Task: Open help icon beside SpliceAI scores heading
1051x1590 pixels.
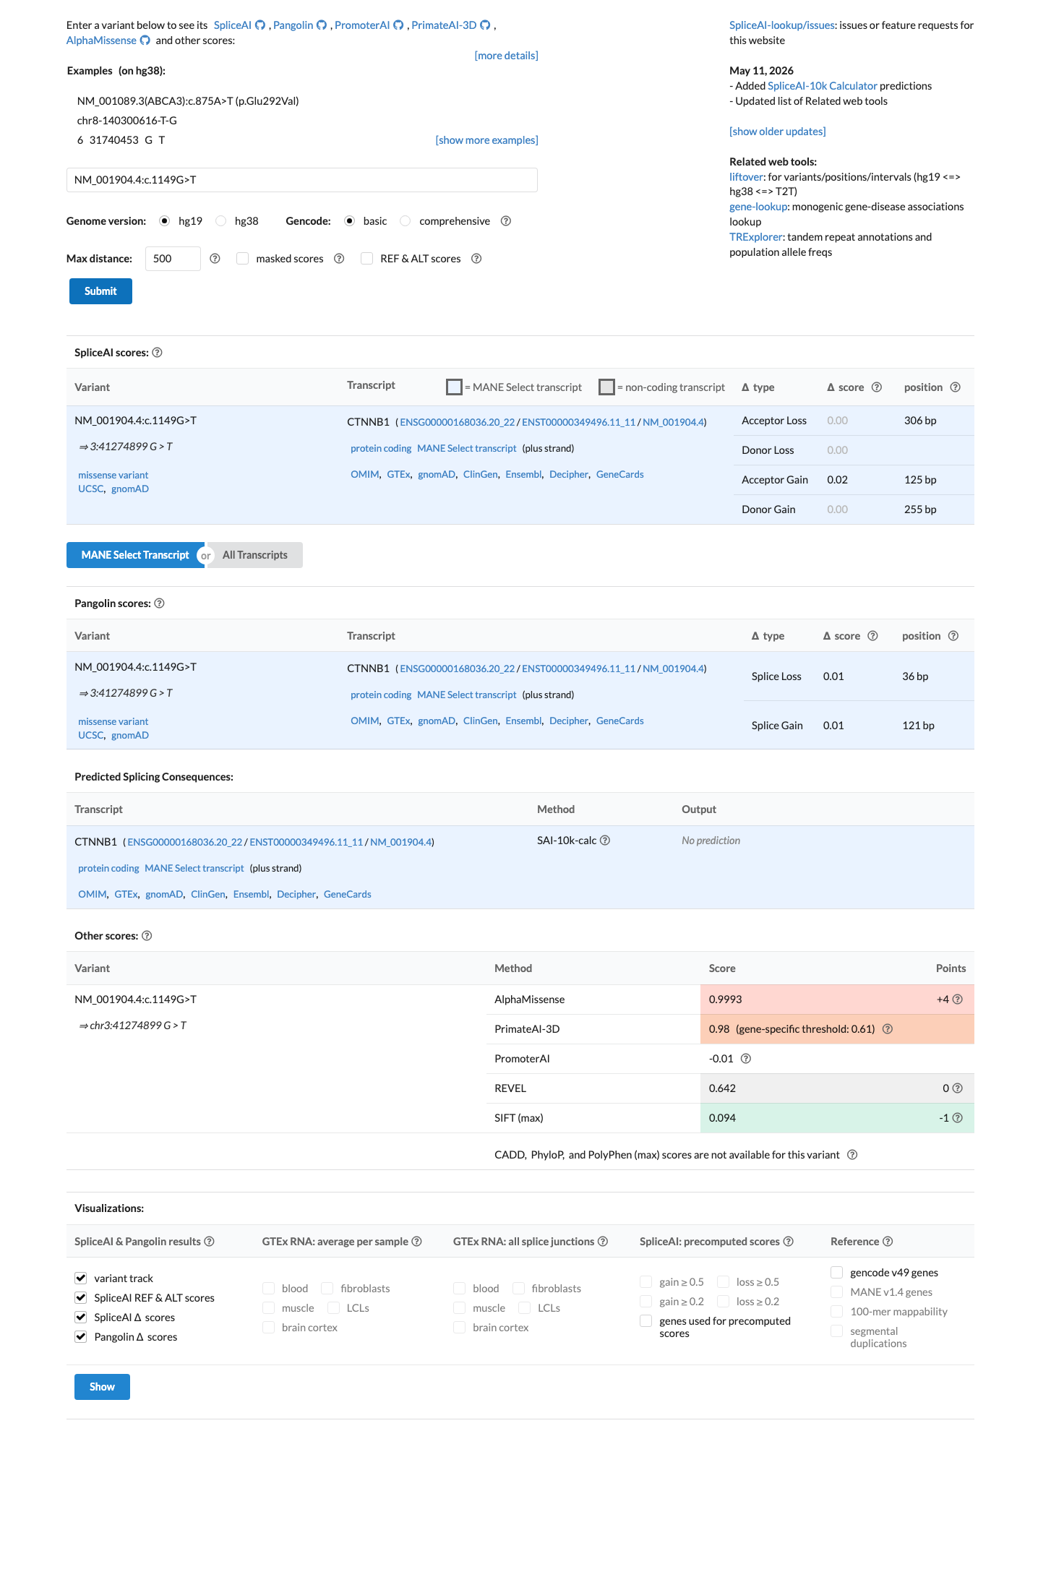Action: click(158, 353)
